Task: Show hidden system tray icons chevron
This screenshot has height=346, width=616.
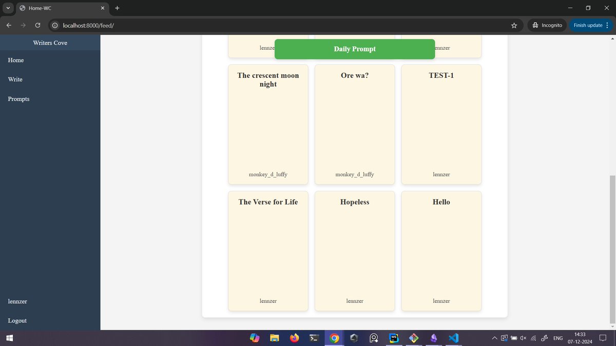Action: coord(494,338)
